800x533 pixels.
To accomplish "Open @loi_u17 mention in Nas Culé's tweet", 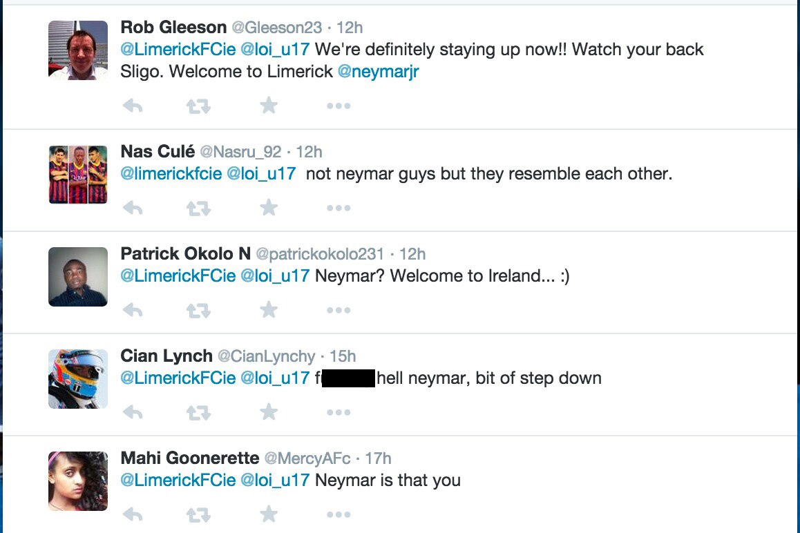I will 261,174.
